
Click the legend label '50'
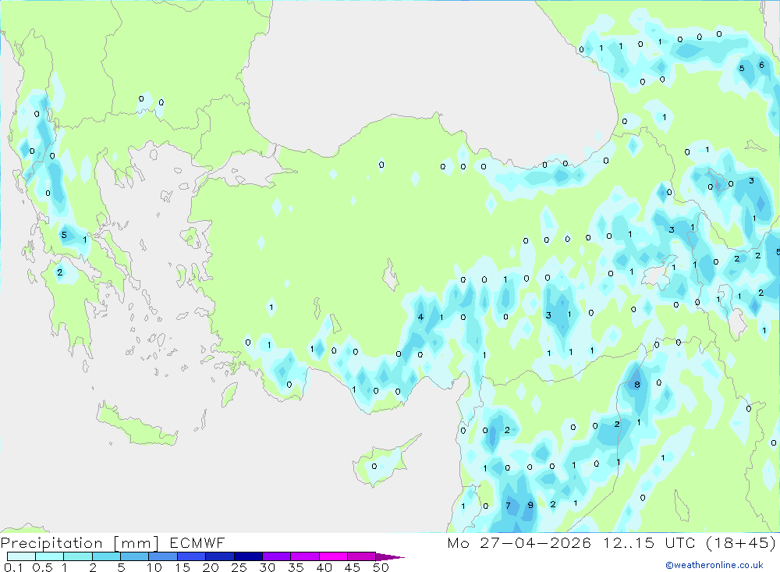point(381,567)
